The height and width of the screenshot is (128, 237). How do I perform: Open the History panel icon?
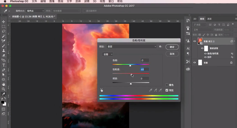(x=188, y=20)
